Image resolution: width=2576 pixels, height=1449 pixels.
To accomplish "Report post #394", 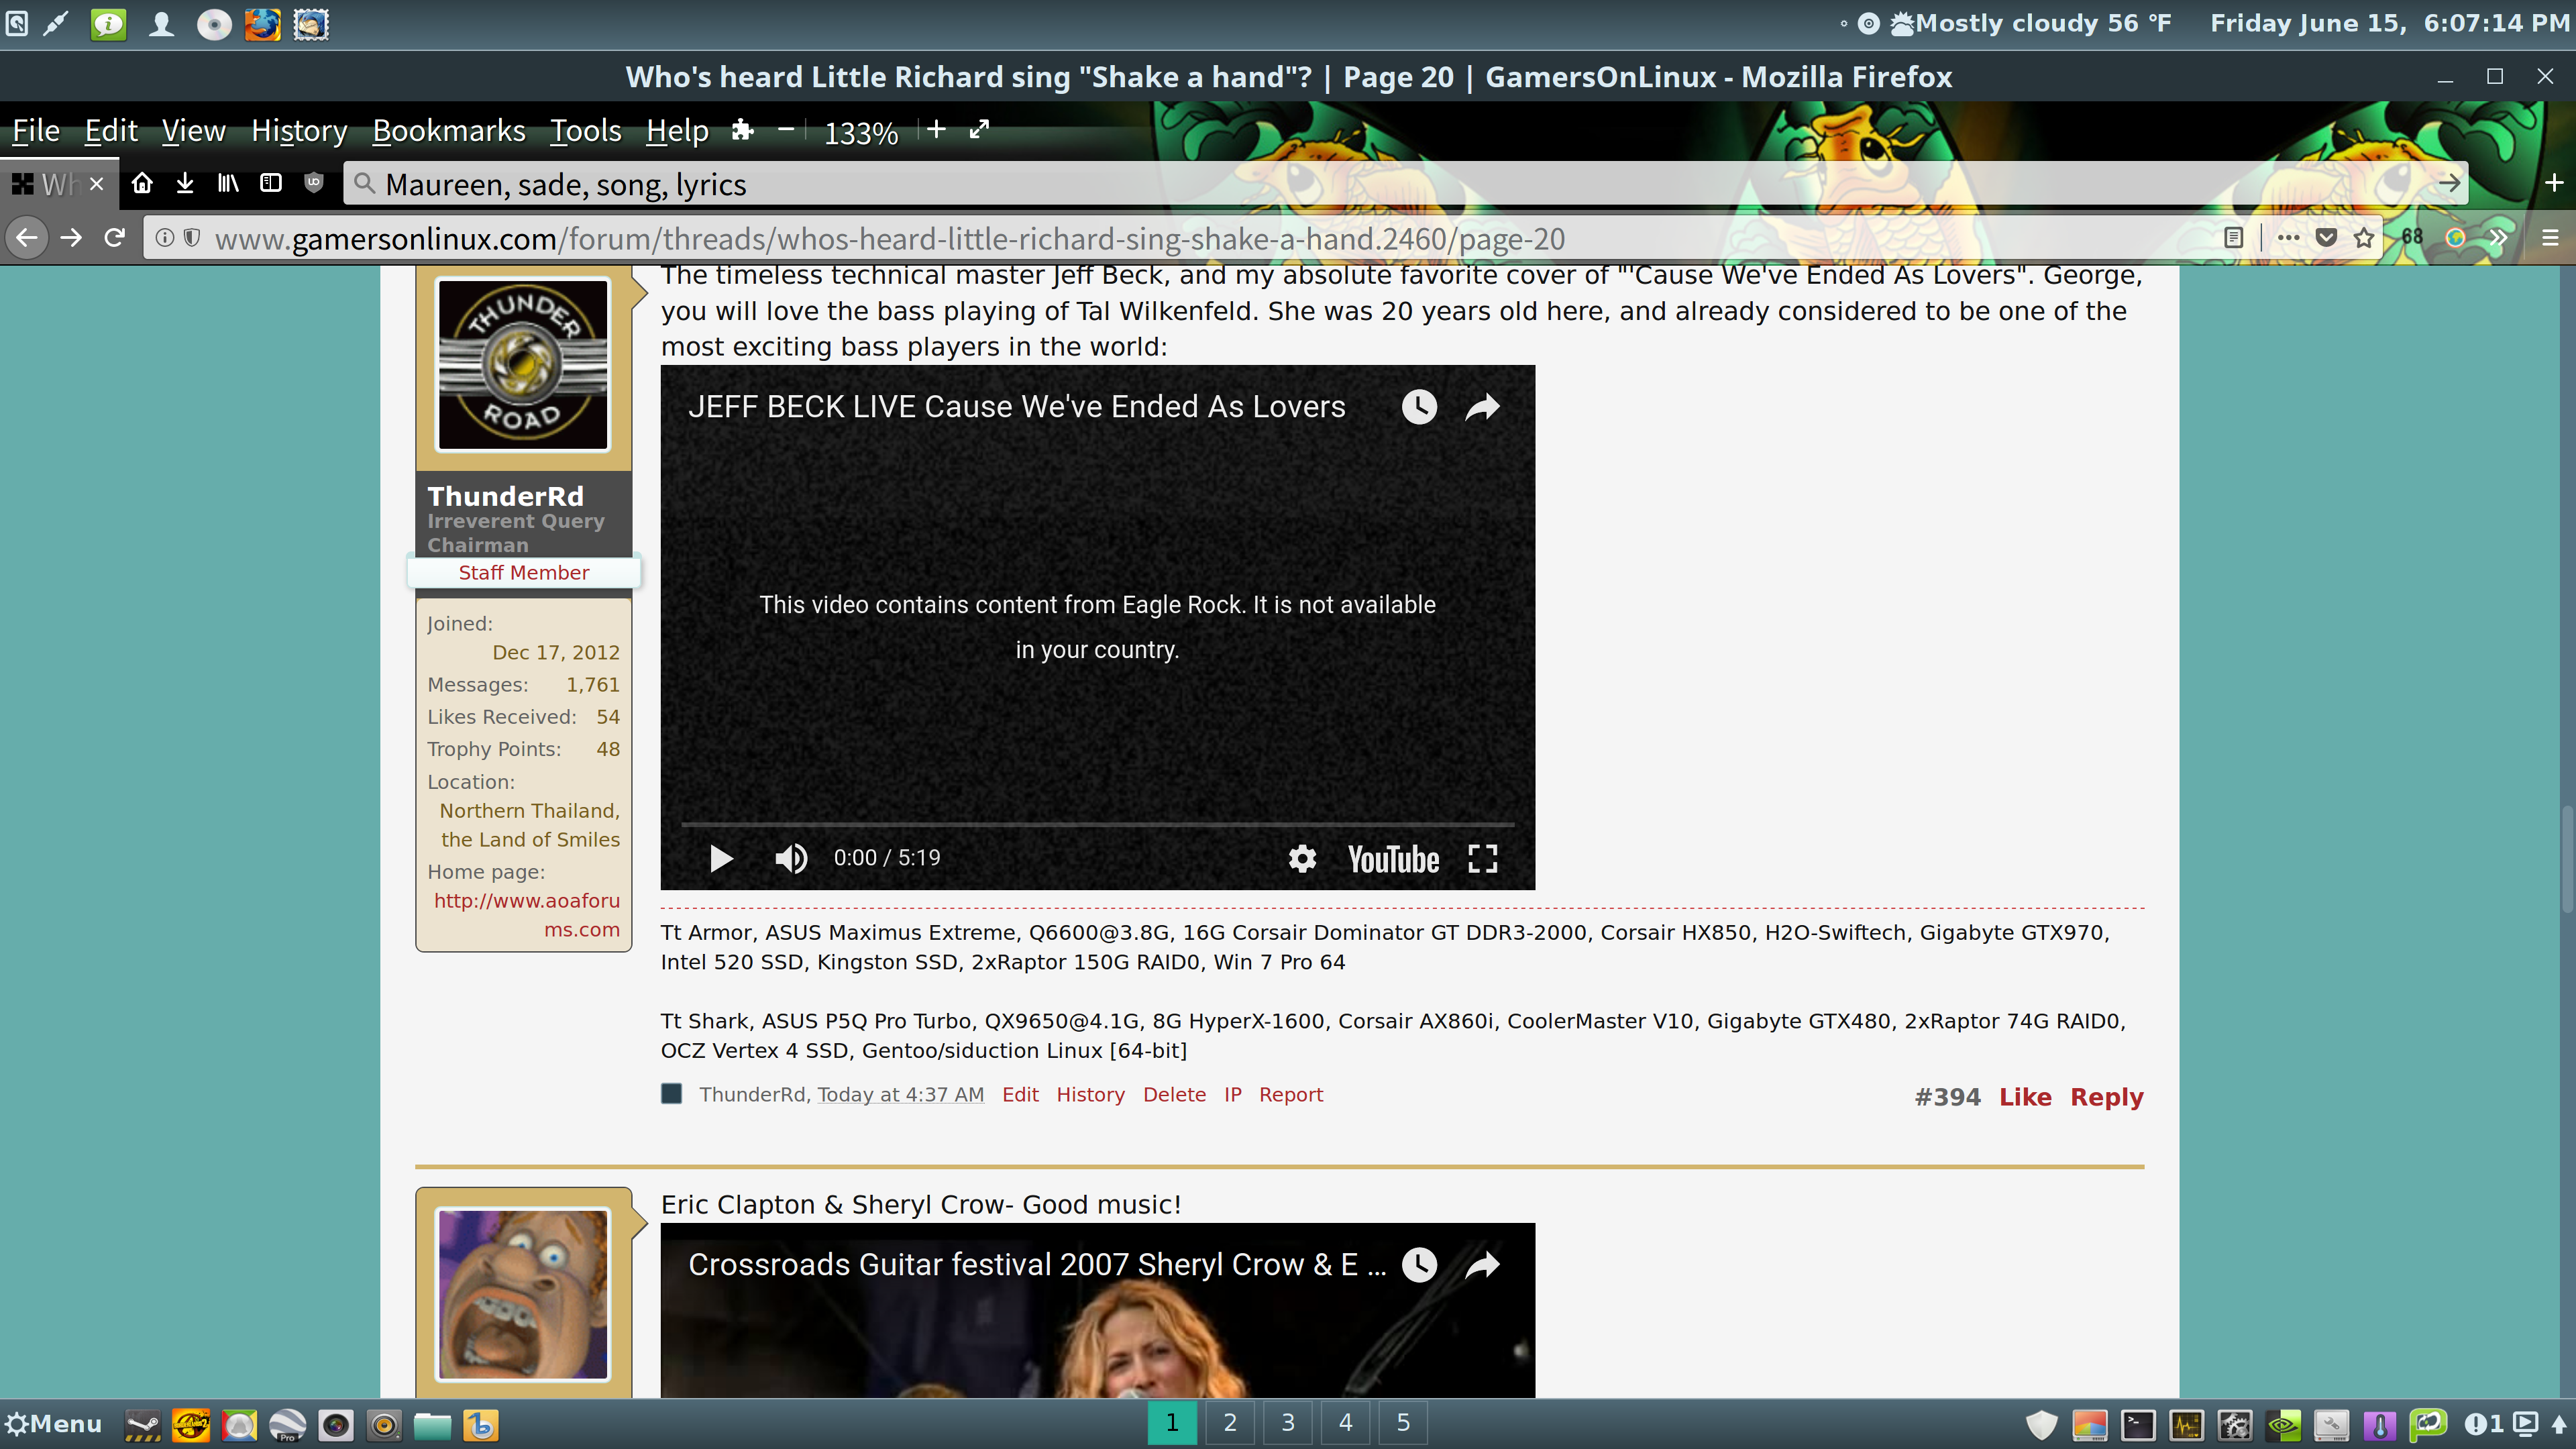I will click(x=1290, y=1094).
